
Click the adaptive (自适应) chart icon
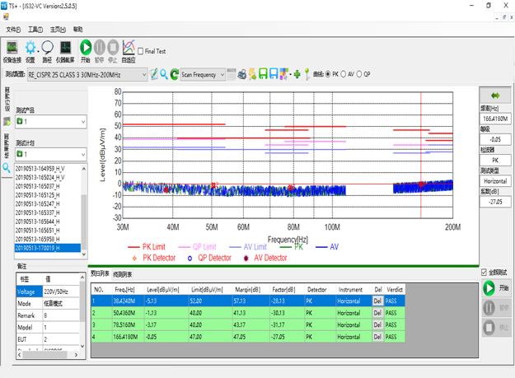129,49
